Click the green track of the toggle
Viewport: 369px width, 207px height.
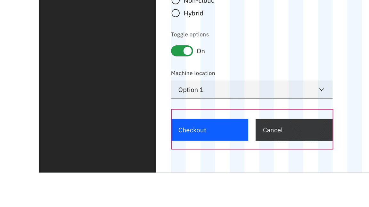tap(177, 51)
